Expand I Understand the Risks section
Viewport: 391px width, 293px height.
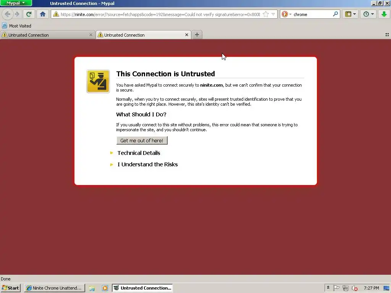coord(147,164)
